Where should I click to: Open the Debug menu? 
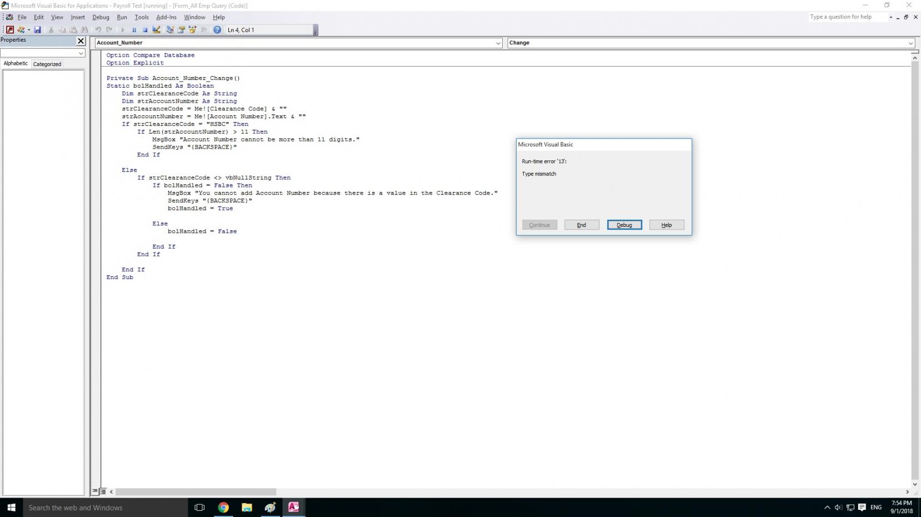click(x=101, y=17)
